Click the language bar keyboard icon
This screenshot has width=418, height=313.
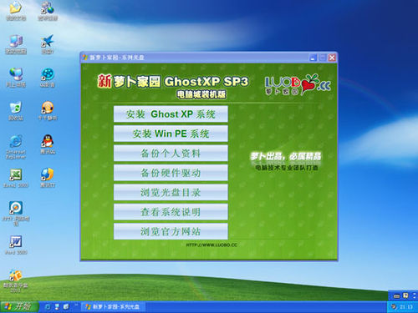[x=397, y=295]
